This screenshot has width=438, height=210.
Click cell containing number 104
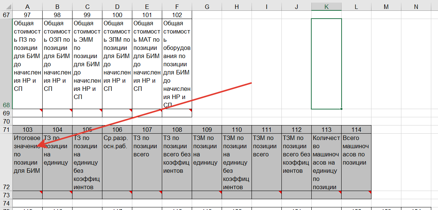tap(57, 130)
